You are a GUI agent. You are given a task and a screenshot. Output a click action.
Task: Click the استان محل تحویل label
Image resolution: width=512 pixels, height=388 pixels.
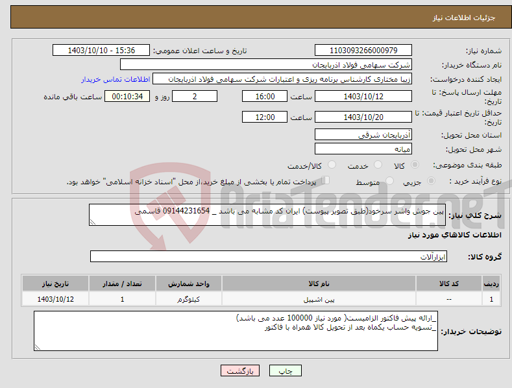coord(472,135)
